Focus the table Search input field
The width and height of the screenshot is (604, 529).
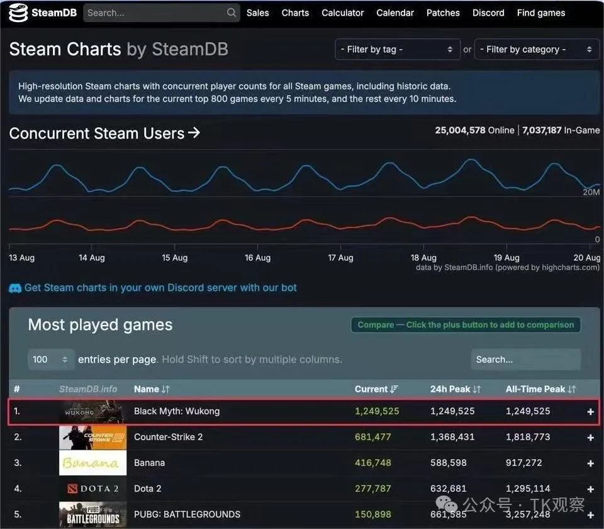coord(525,360)
